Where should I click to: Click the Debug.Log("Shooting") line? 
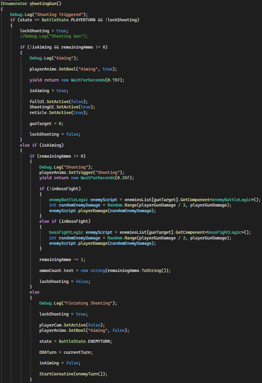pyautogui.click(x=66, y=167)
